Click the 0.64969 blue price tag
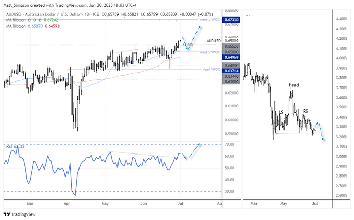 [230, 57]
